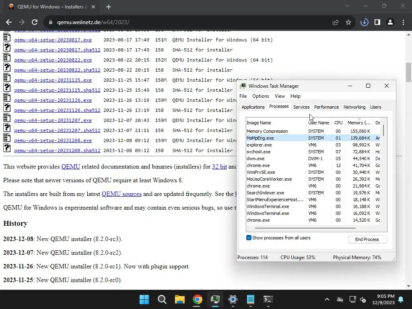The width and height of the screenshot is (412, 309).
Task: Switch to the Performance tab
Action: click(326, 107)
